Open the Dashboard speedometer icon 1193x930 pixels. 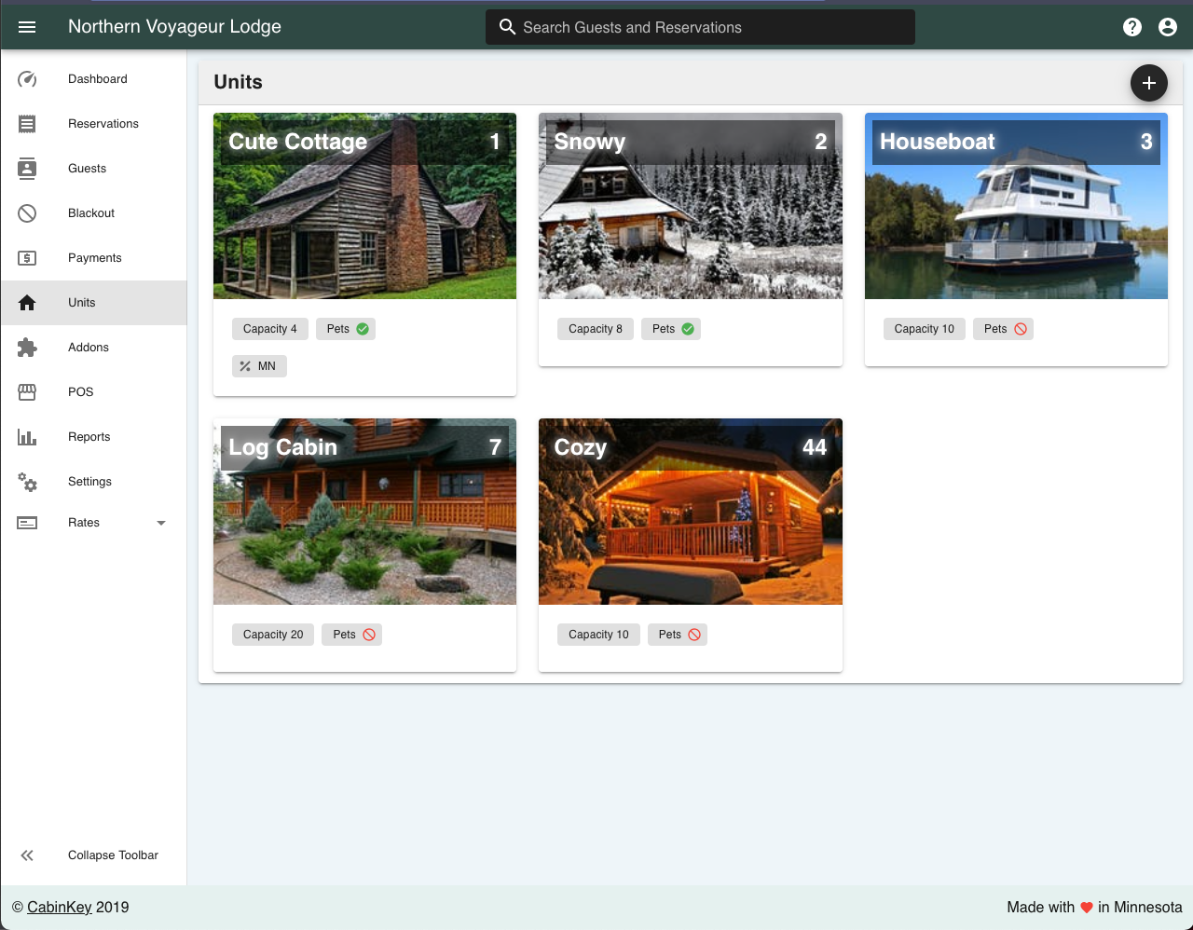click(x=27, y=79)
